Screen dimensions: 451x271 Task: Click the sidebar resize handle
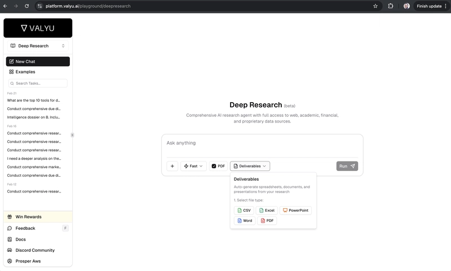(72, 135)
